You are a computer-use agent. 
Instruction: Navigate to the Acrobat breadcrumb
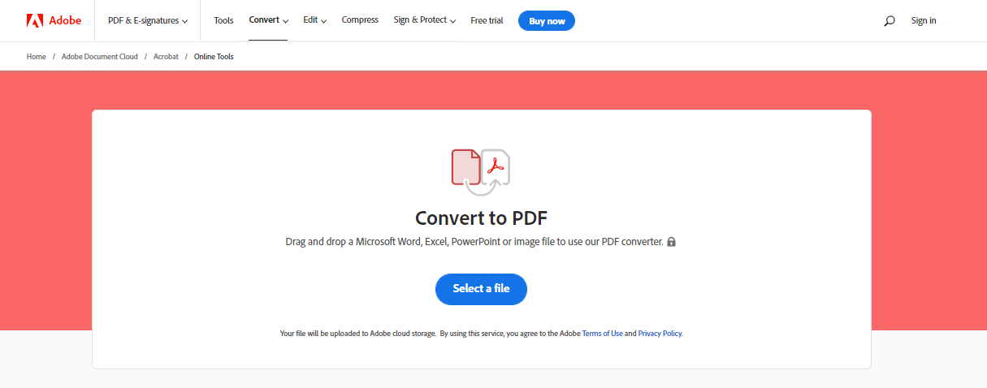pyautogui.click(x=166, y=57)
